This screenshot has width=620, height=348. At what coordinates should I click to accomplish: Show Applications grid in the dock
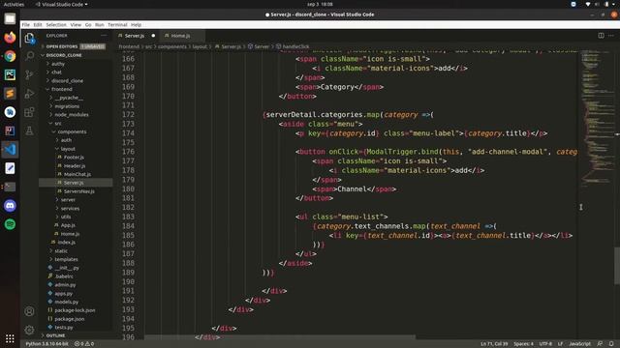click(x=10, y=338)
